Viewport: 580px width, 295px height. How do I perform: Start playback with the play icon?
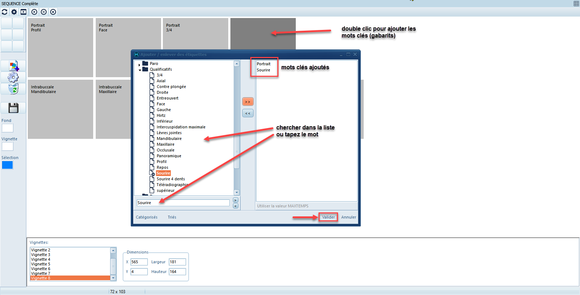(x=34, y=12)
